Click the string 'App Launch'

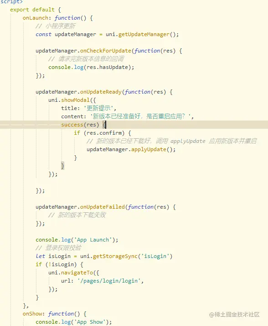click(x=93, y=240)
